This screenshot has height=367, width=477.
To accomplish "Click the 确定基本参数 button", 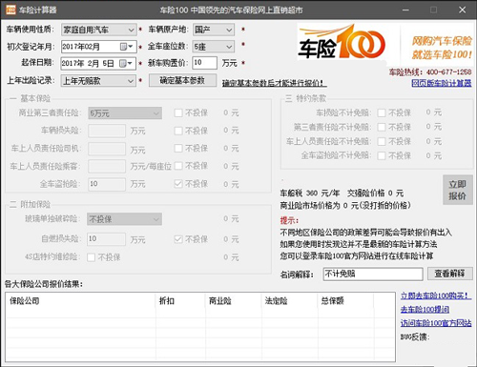I will click(x=182, y=80).
